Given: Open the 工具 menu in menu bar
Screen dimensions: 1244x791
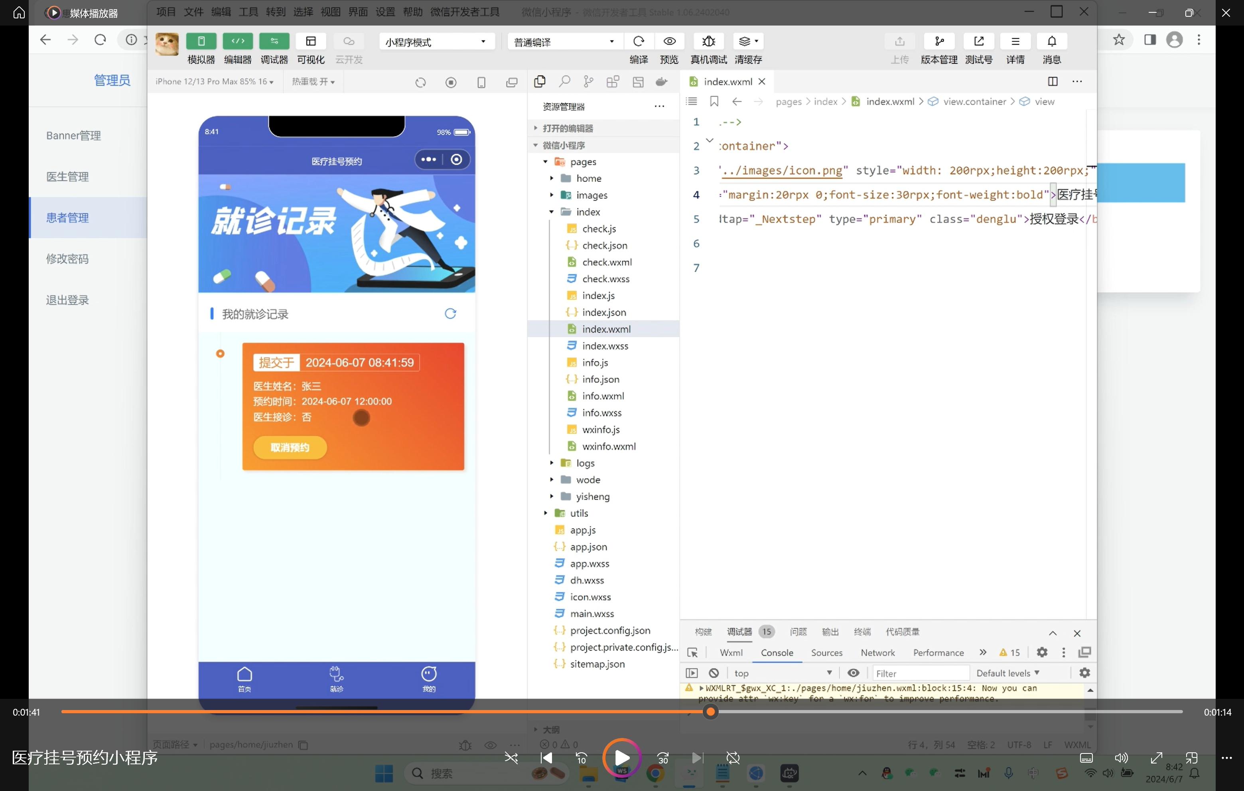Looking at the screenshot, I should (x=248, y=12).
